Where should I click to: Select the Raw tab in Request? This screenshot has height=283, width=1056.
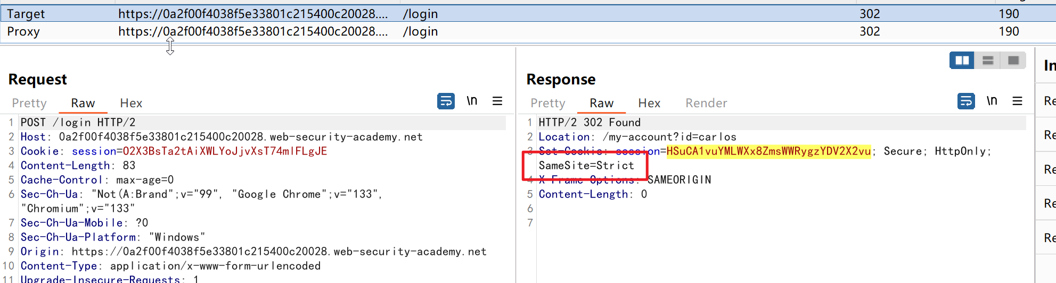83,103
